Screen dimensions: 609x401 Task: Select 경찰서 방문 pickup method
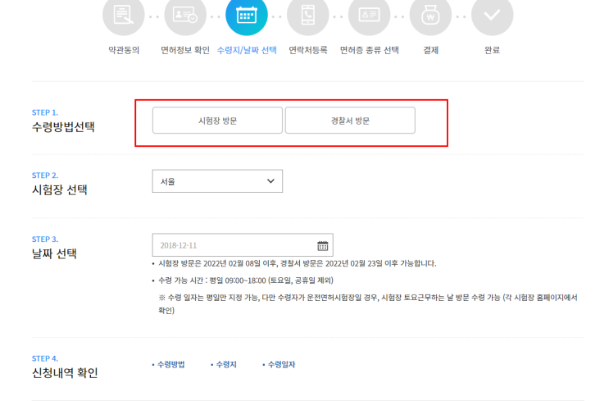pos(350,121)
